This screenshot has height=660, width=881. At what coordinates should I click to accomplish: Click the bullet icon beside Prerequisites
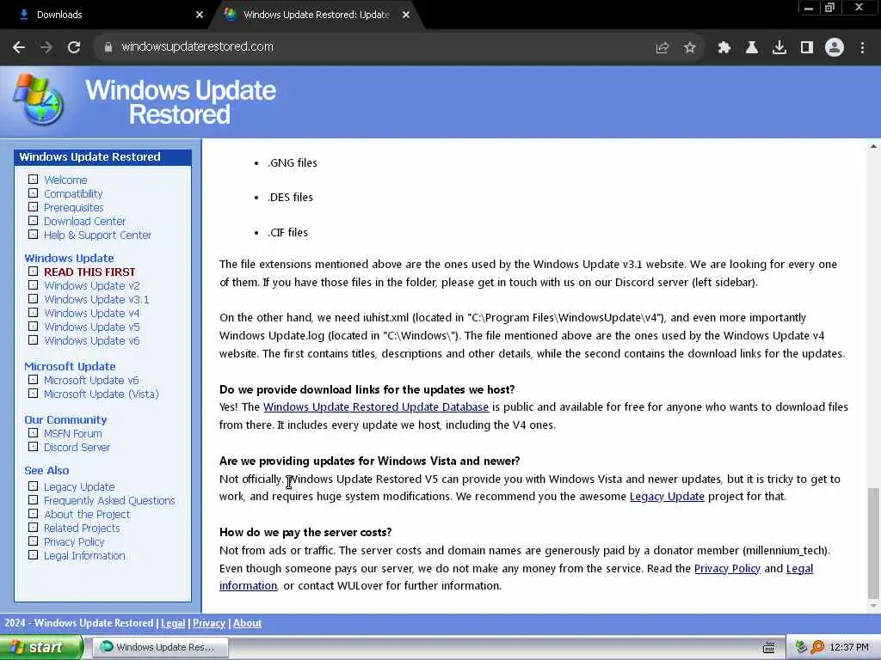tap(34, 207)
